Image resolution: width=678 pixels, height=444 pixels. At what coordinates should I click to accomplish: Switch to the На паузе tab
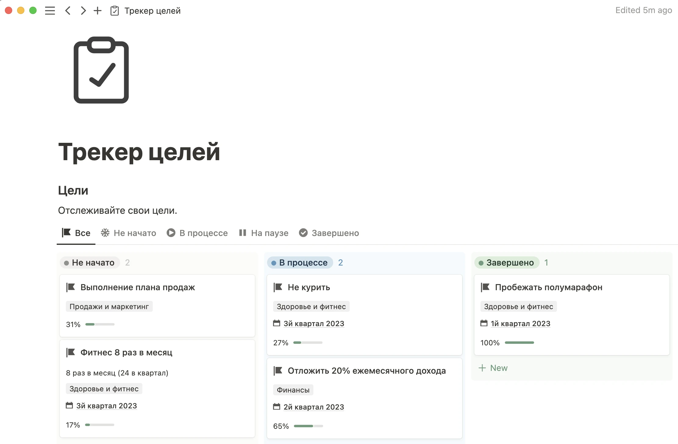[x=264, y=233]
